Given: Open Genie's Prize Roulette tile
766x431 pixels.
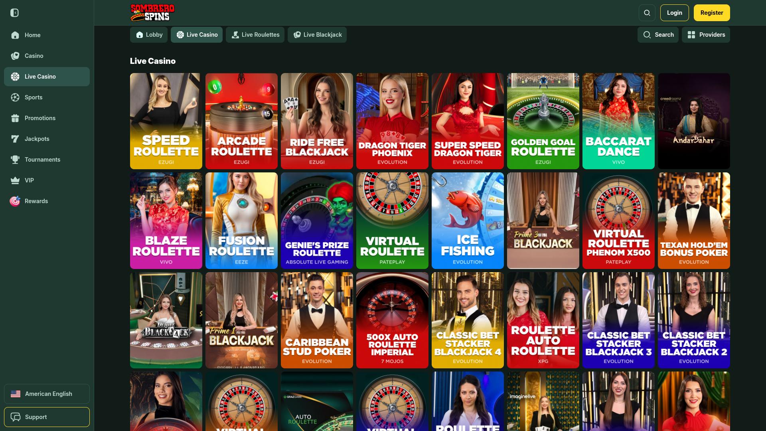Looking at the screenshot, I should pyautogui.click(x=317, y=221).
